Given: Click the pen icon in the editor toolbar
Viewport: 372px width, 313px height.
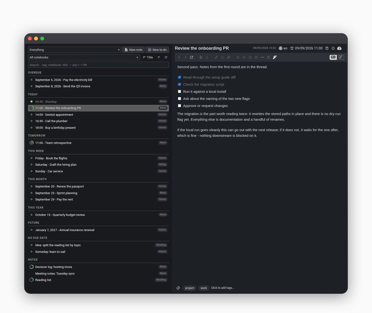Looking at the screenshot, I should [275, 57].
